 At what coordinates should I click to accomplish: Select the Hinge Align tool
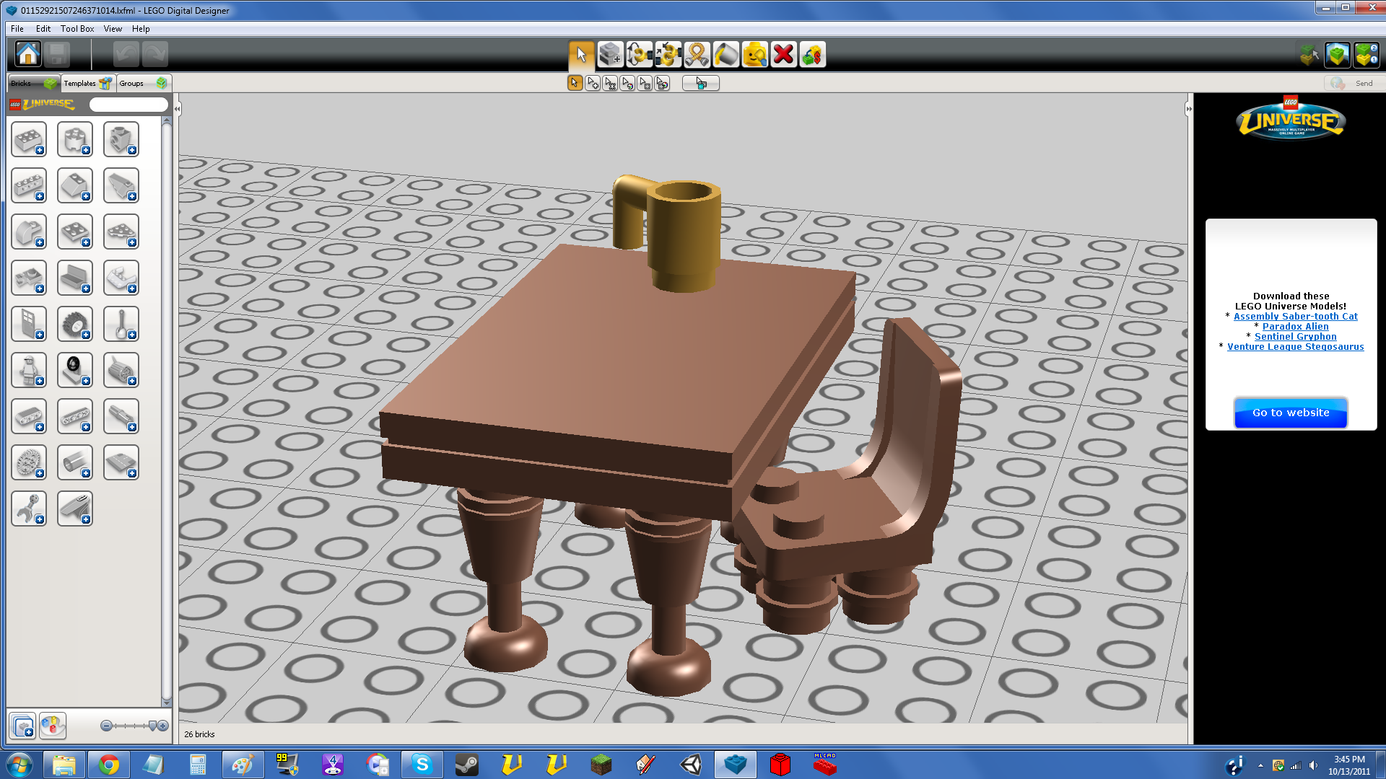click(668, 55)
